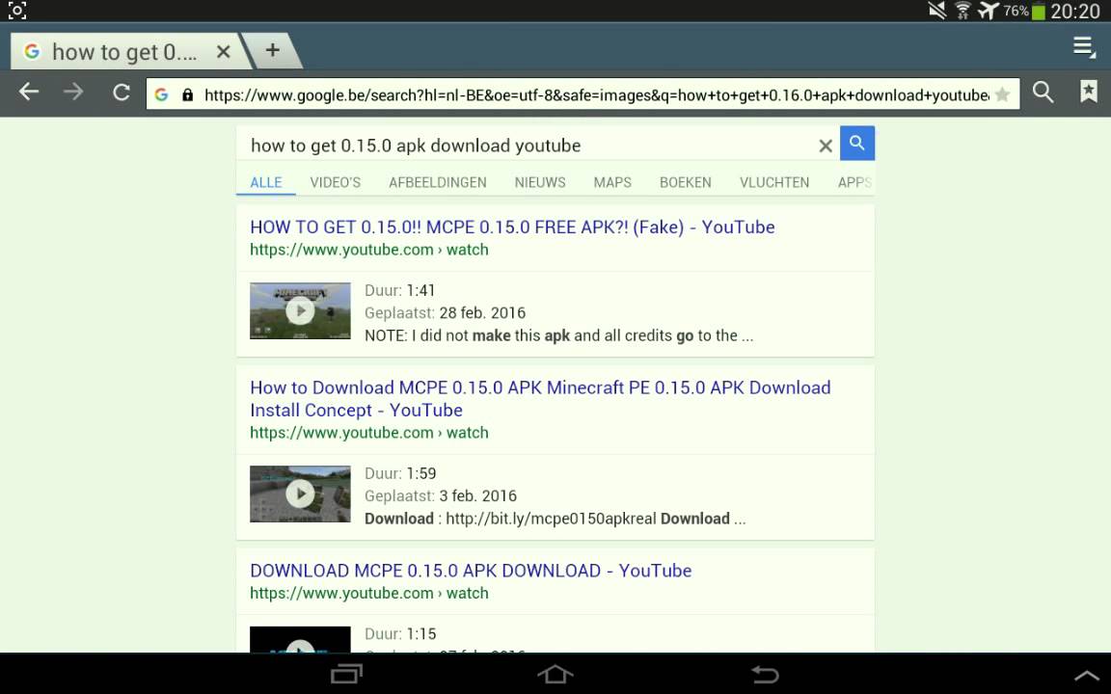Open 'HOW TO GET 0.15.0!! MCPE' result link
Image resolution: width=1111 pixels, height=694 pixels.
coord(512,227)
